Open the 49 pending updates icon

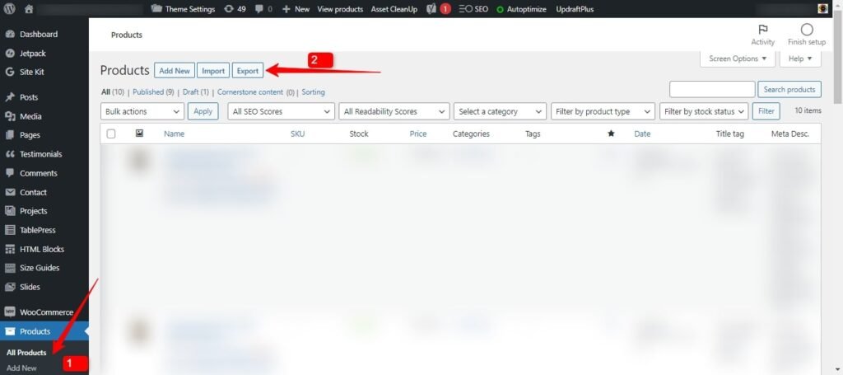point(235,9)
